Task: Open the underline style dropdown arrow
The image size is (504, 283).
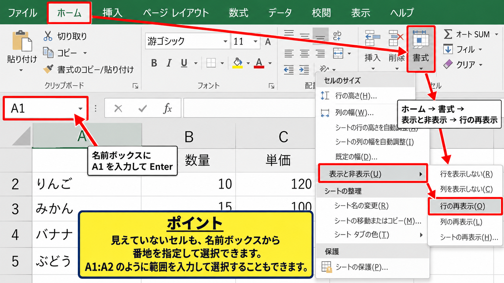Action: tap(196, 63)
